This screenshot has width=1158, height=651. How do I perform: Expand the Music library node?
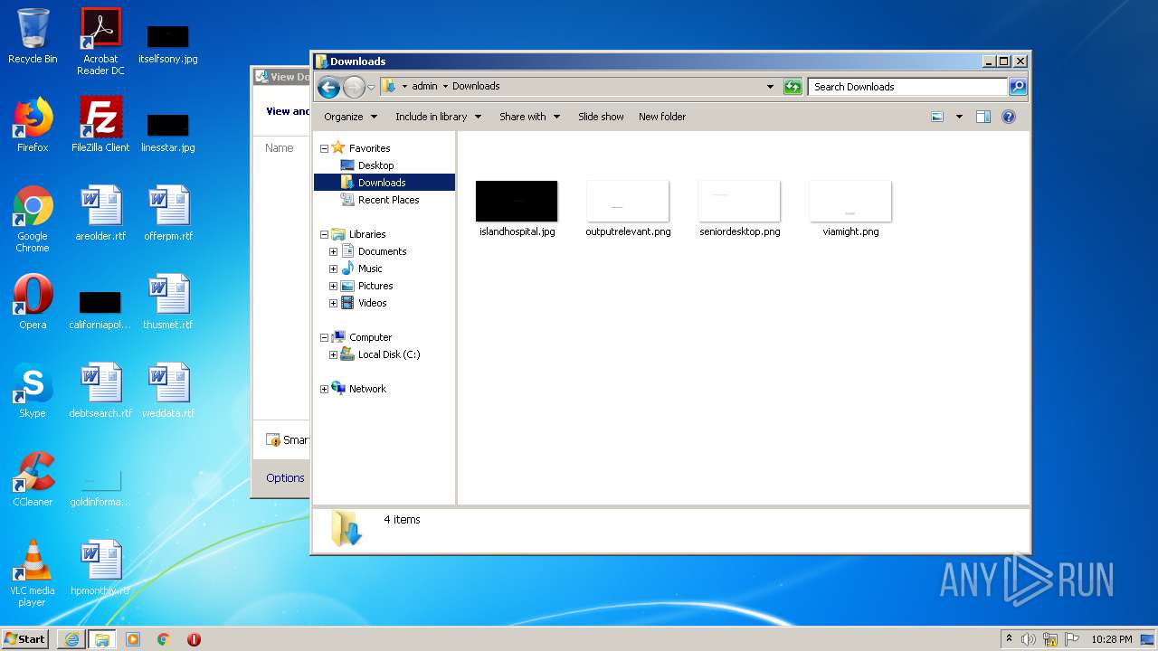[333, 269]
